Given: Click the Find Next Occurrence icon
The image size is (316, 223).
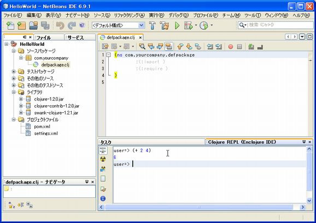Looking at the screenshot, I should click(160, 46).
